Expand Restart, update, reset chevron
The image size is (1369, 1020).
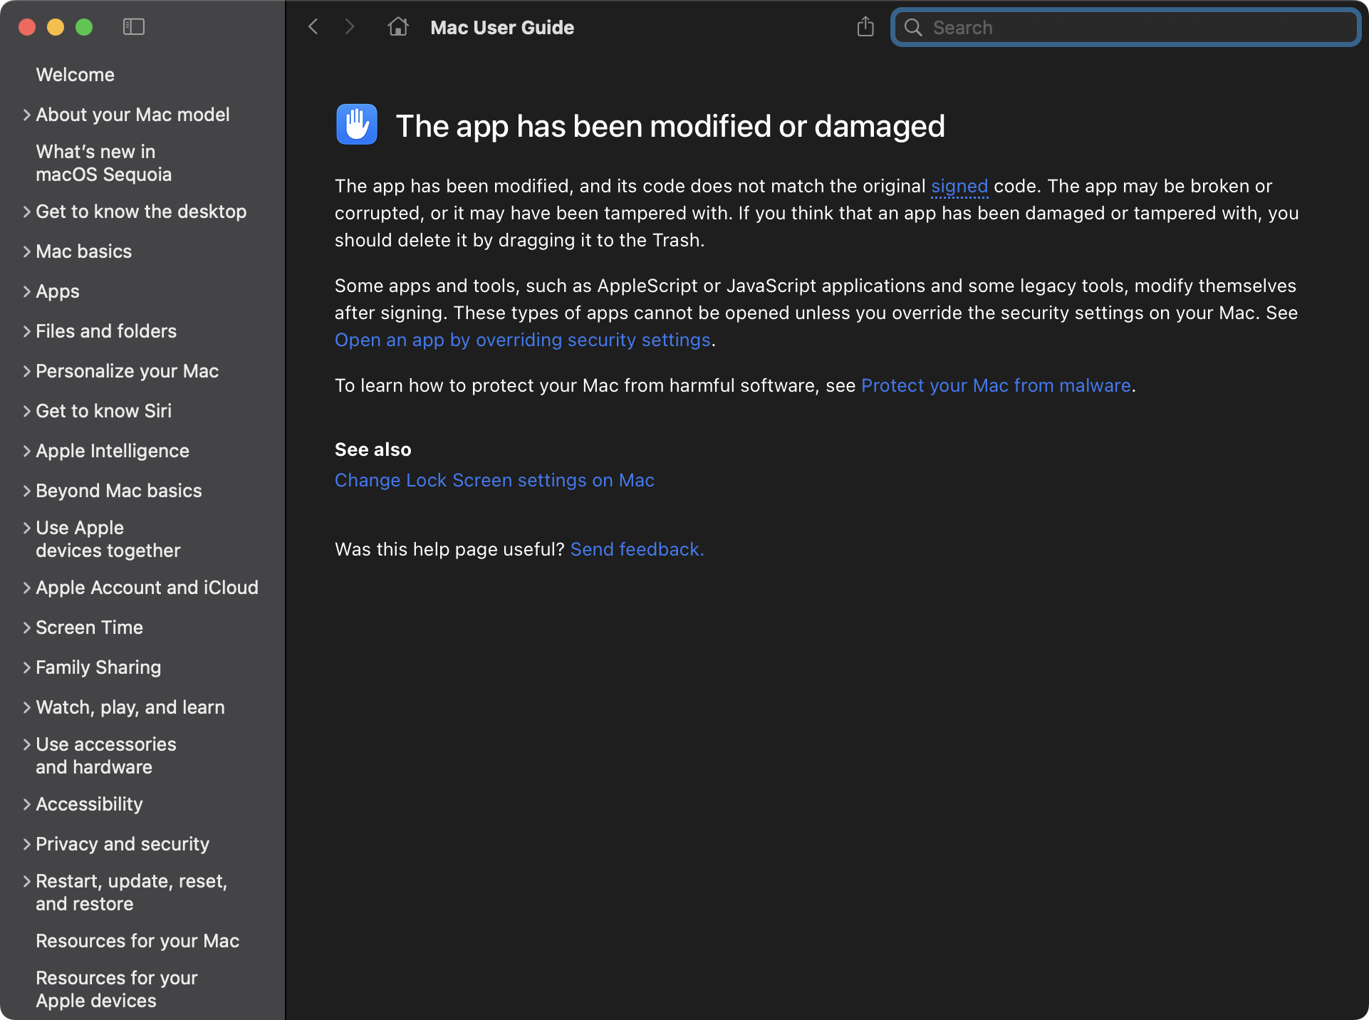coord(26,881)
